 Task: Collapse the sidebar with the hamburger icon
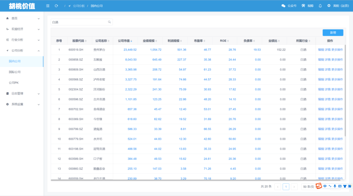click(48, 6)
